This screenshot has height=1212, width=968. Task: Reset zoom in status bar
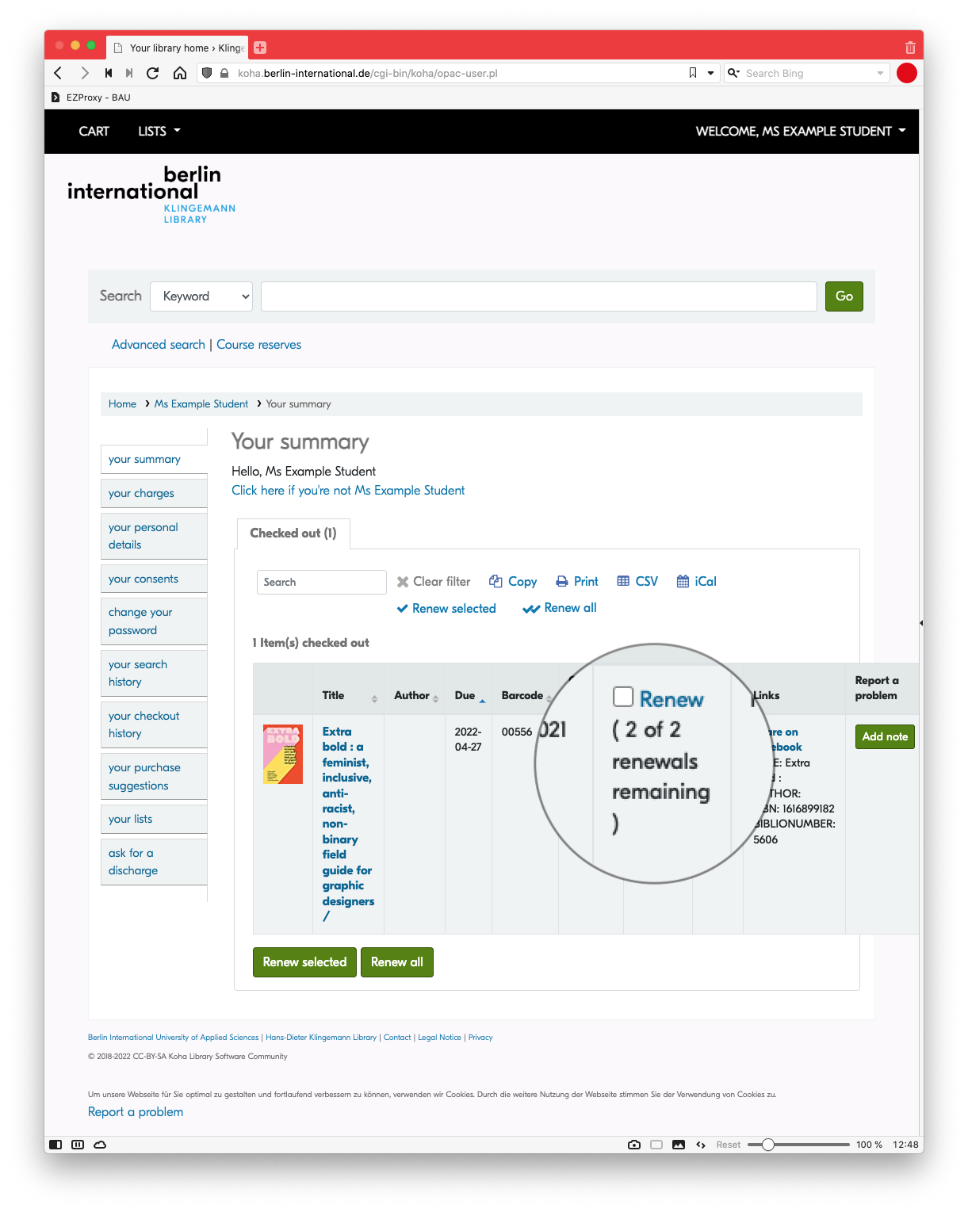(x=728, y=1145)
